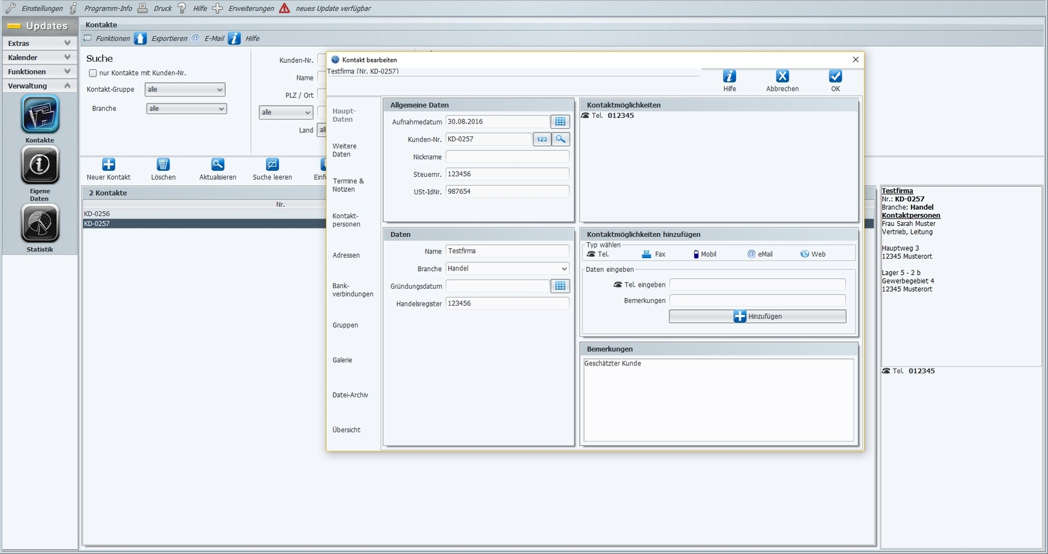The height and width of the screenshot is (554, 1048).
Task: Switch to Kontaktpersonen tab
Action: tap(346, 220)
